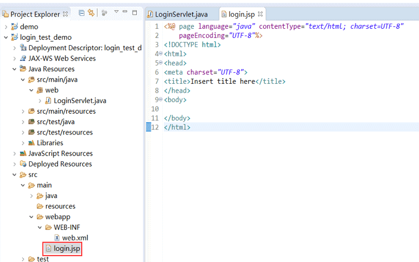Fold the html element at line 4
The height and width of the screenshot is (262, 419).
[x=161, y=53]
